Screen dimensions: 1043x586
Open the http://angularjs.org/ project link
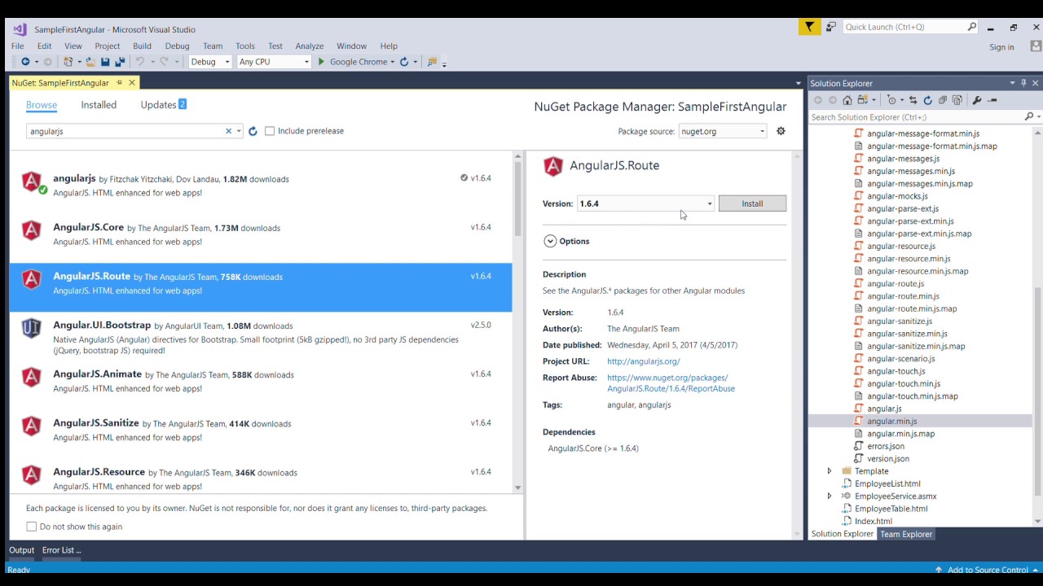643,361
